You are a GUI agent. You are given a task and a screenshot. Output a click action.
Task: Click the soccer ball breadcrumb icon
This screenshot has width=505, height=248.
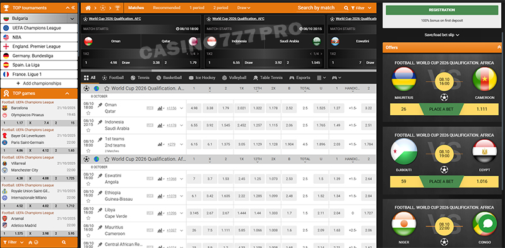[103, 8]
